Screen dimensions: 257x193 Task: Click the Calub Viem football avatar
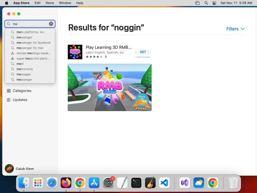pos(9,169)
